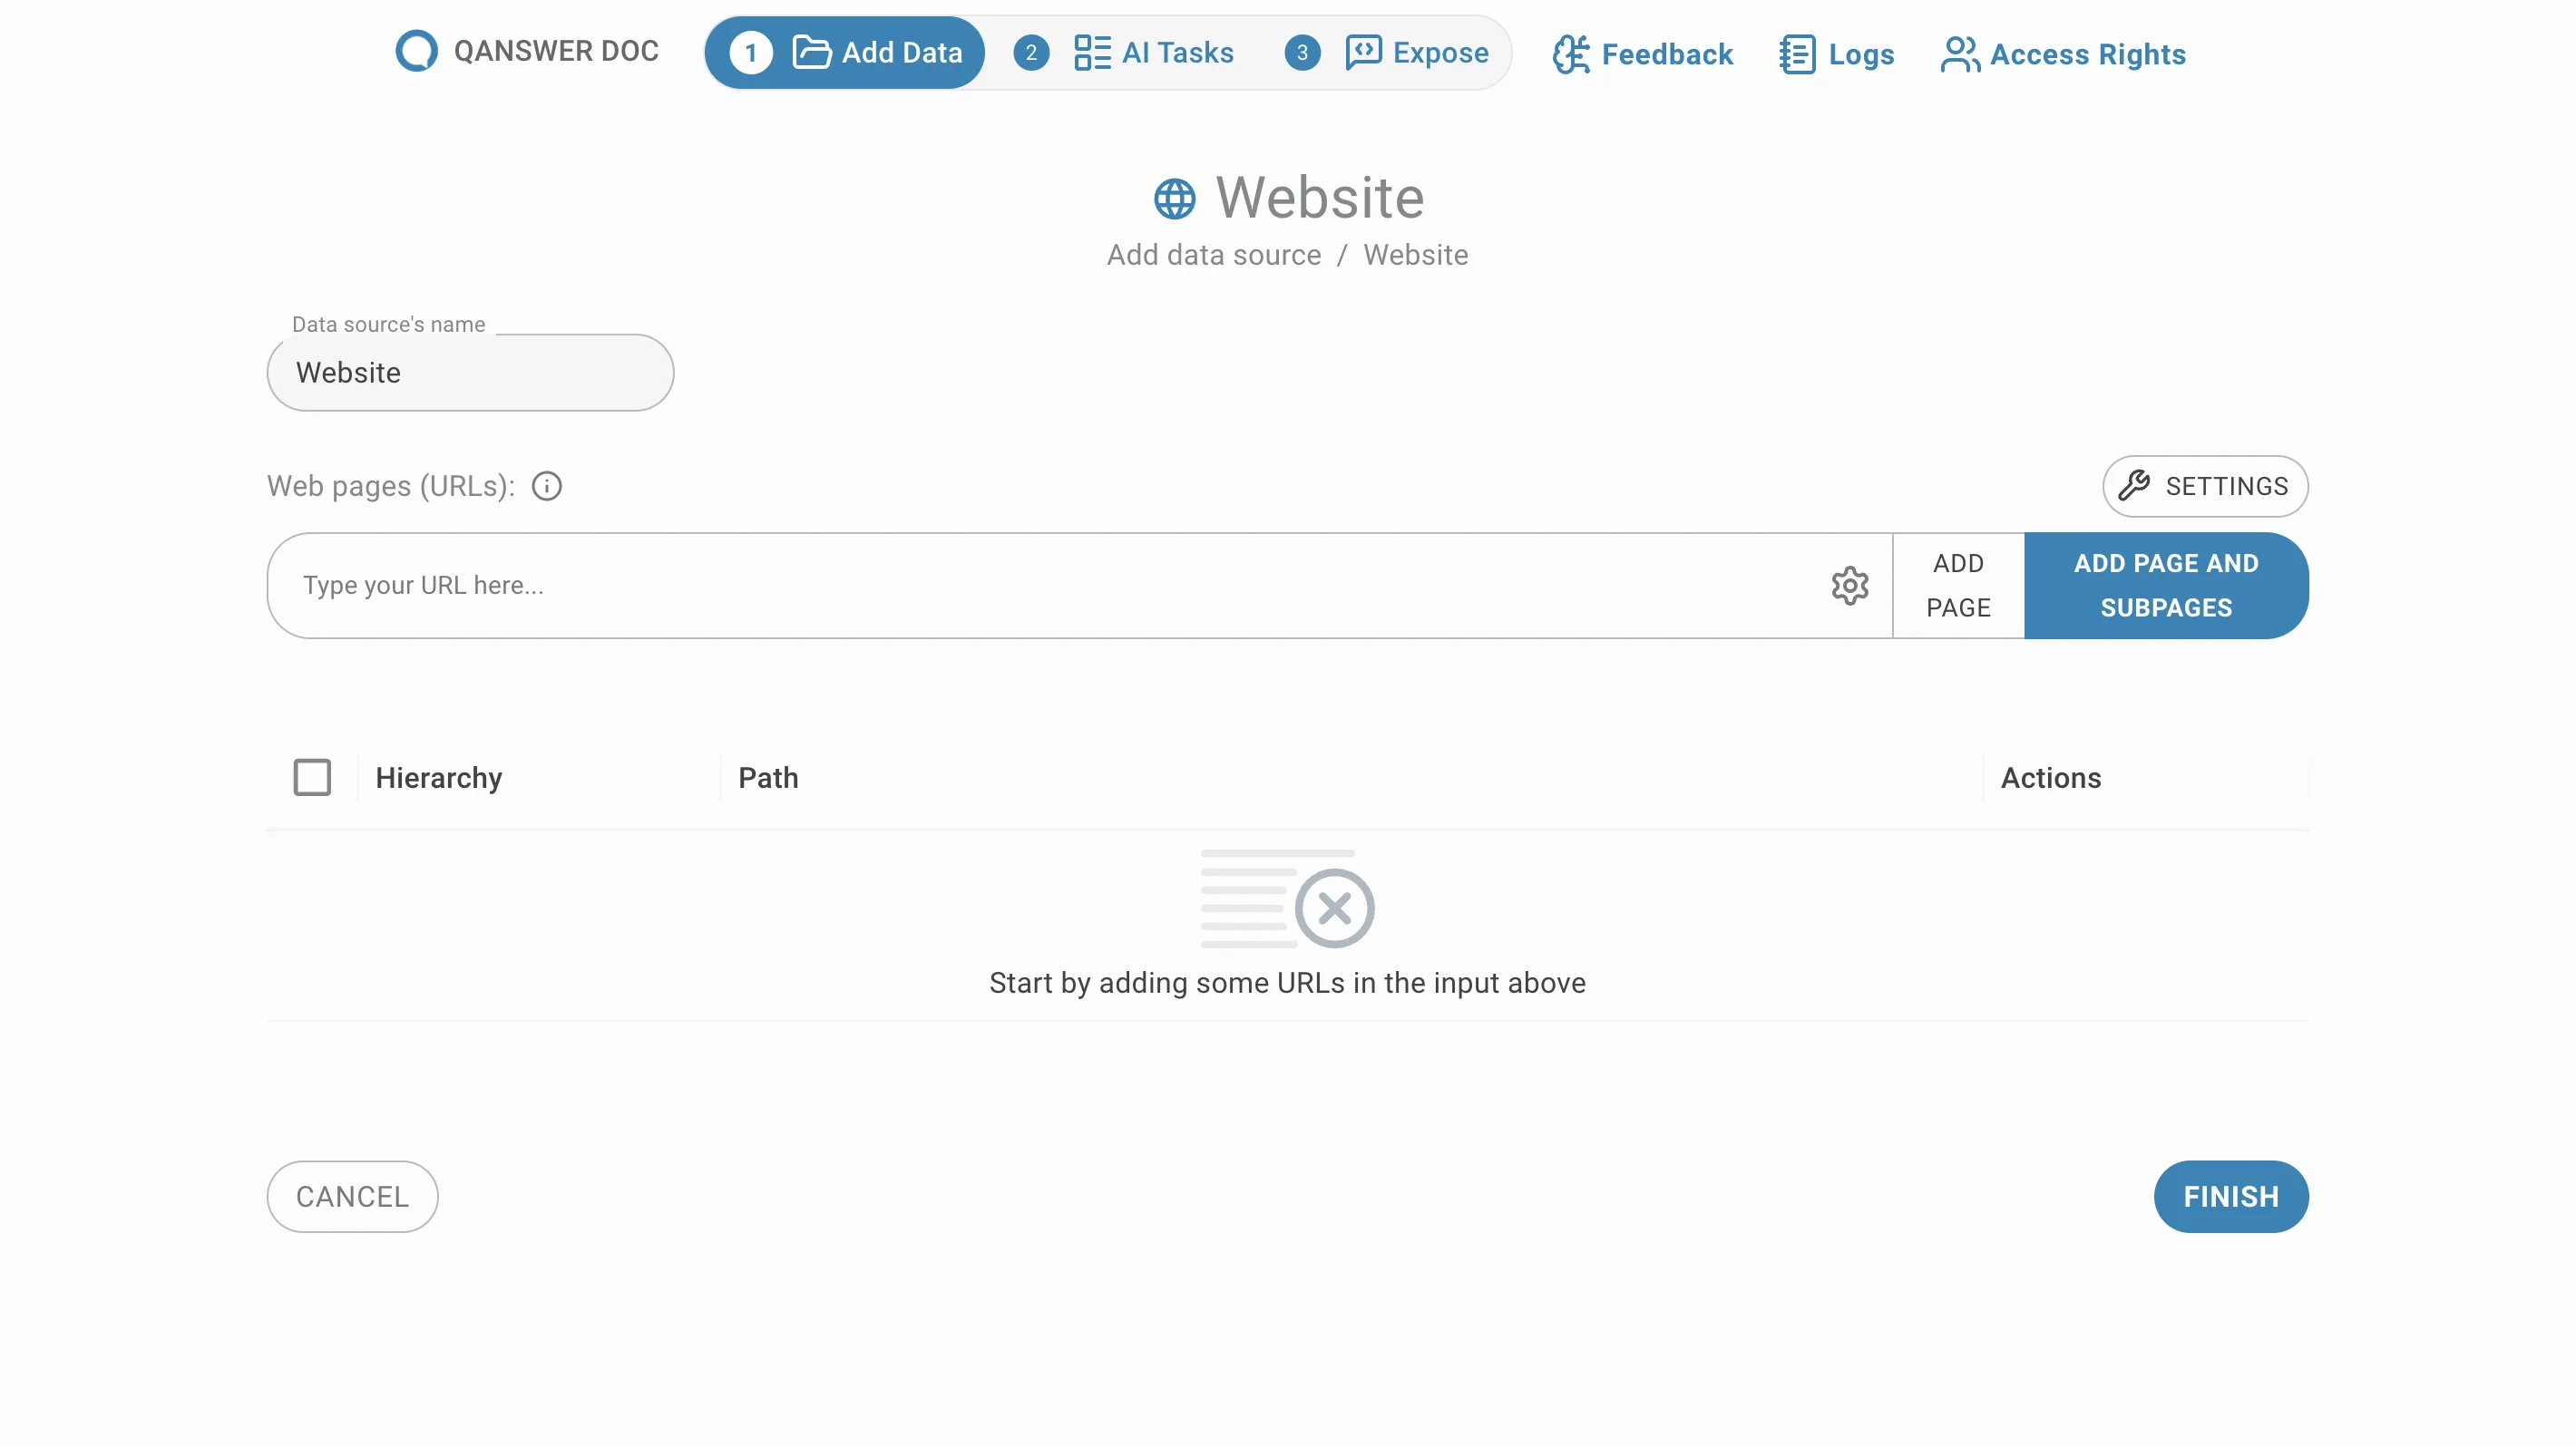
Task: Click the Path column header
Action: (767, 778)
